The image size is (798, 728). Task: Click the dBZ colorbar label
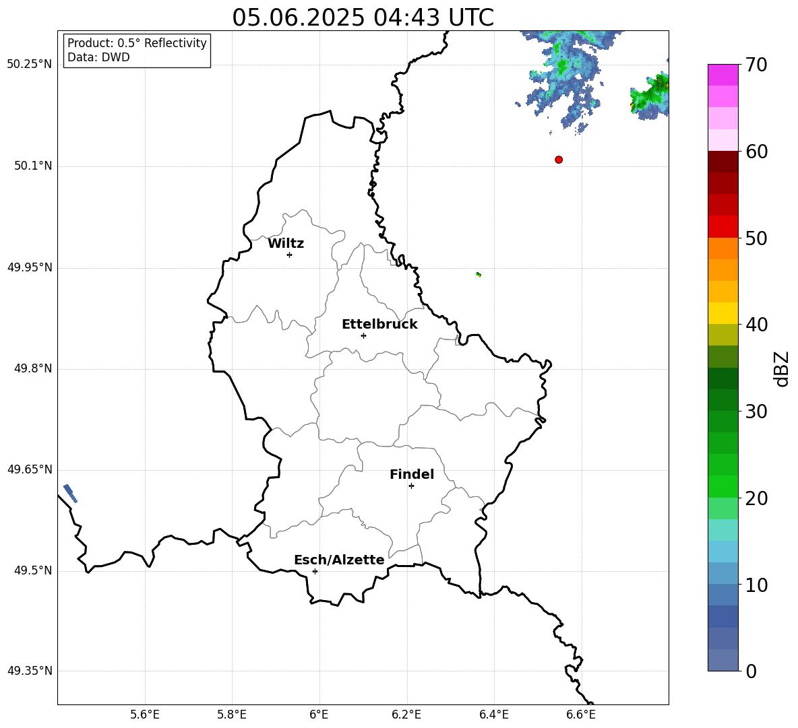[x=781, y=368]
